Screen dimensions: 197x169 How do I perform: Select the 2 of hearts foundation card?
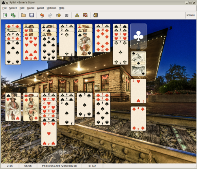[x=138, y=91]
